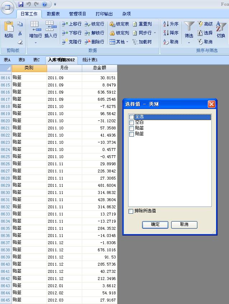The height and width of the screenshot is (304, 229).
Task: Sort ascending with 升序
Action: click(171, 24)
